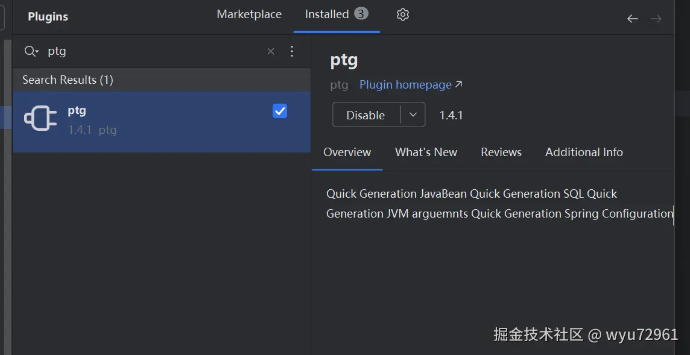Navigate back with left arrow
Viewport: 690px width, 355px height.
[632, 19]
